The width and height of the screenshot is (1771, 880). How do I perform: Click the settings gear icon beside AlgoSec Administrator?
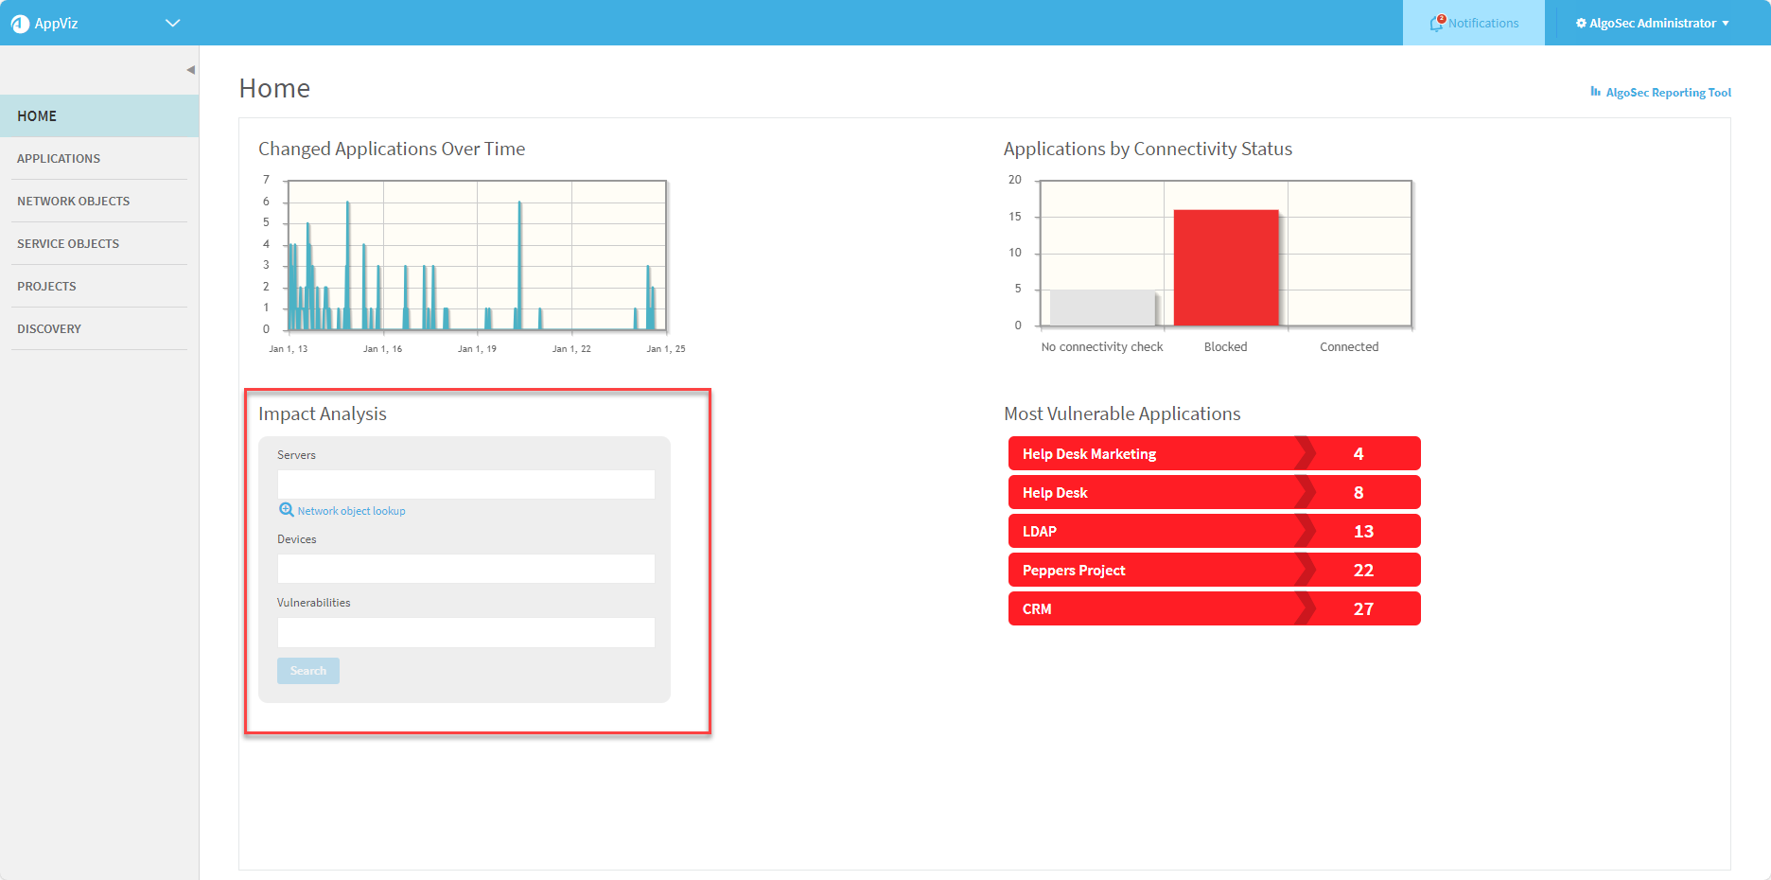pos(1580,24)
